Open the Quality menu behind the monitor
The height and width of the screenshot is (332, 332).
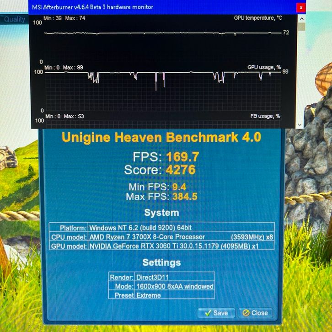coord(15,20)
